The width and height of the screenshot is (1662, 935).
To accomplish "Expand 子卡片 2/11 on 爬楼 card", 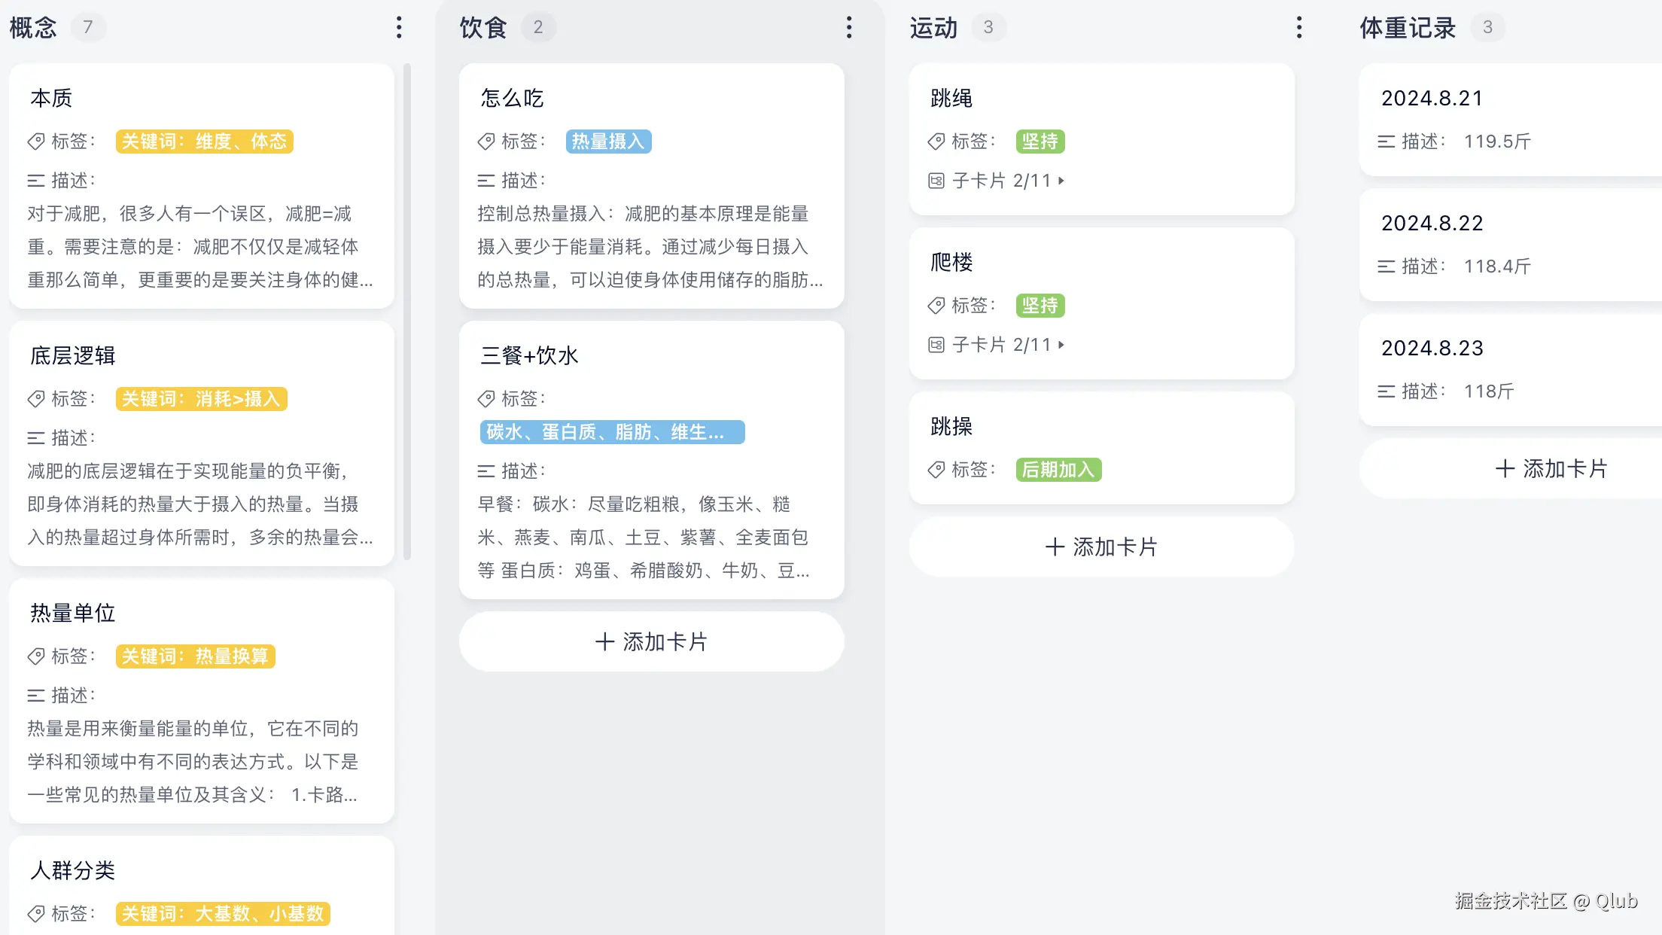I will click(x=1061, y=345).
